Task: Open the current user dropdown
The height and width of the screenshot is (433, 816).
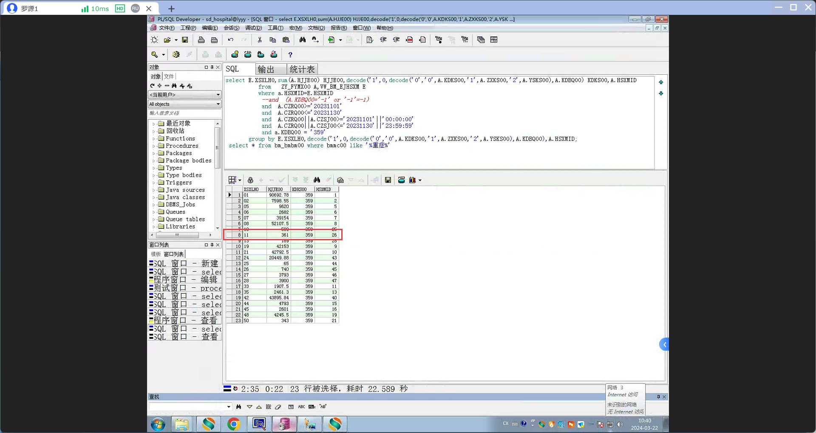Action: tap(184, 95)
